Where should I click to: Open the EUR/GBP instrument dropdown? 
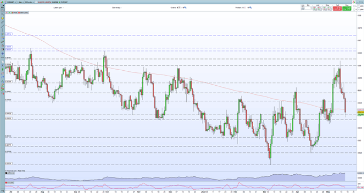click(x=11, y=2)
